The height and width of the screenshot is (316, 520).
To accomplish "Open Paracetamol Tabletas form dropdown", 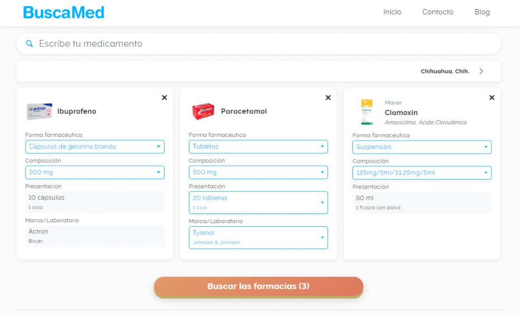I will point(258,147).
